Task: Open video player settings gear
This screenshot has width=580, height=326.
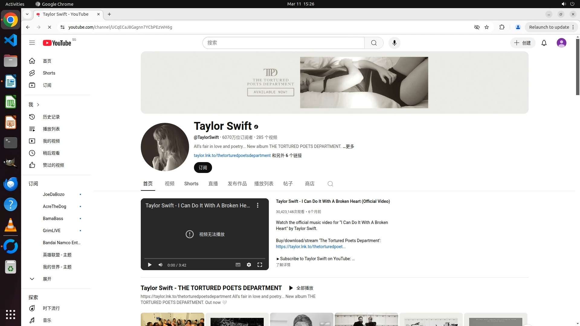Action: pos(249,265)
